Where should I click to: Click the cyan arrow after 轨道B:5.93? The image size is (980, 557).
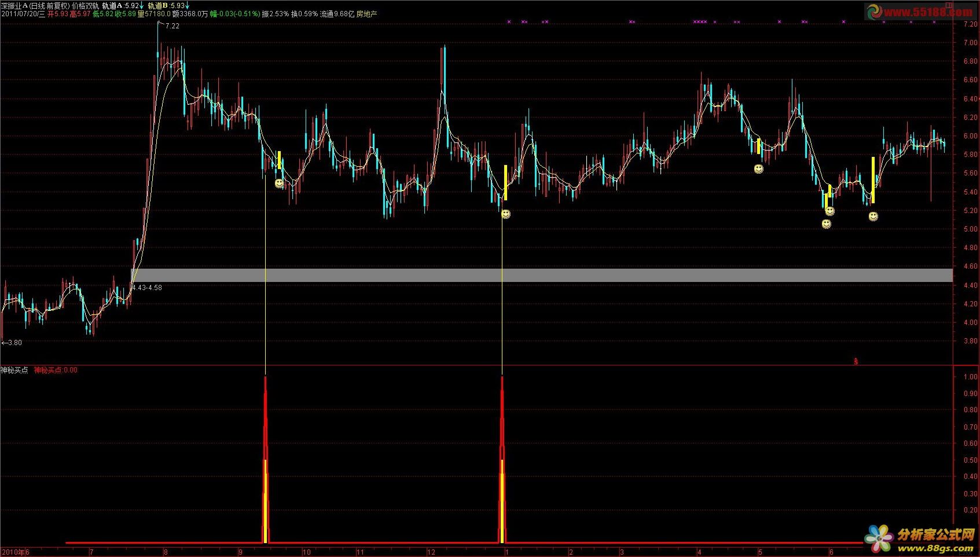(187, 5)
